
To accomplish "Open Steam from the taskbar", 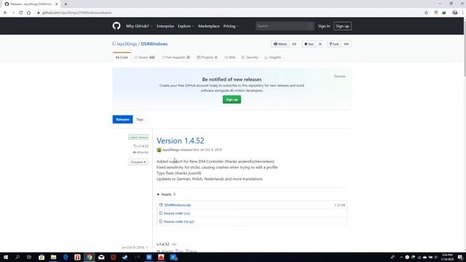I will (125, 257).
